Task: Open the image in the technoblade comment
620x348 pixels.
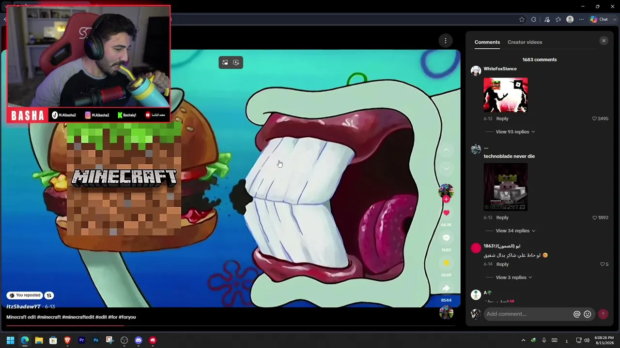Action: (505, 187)
